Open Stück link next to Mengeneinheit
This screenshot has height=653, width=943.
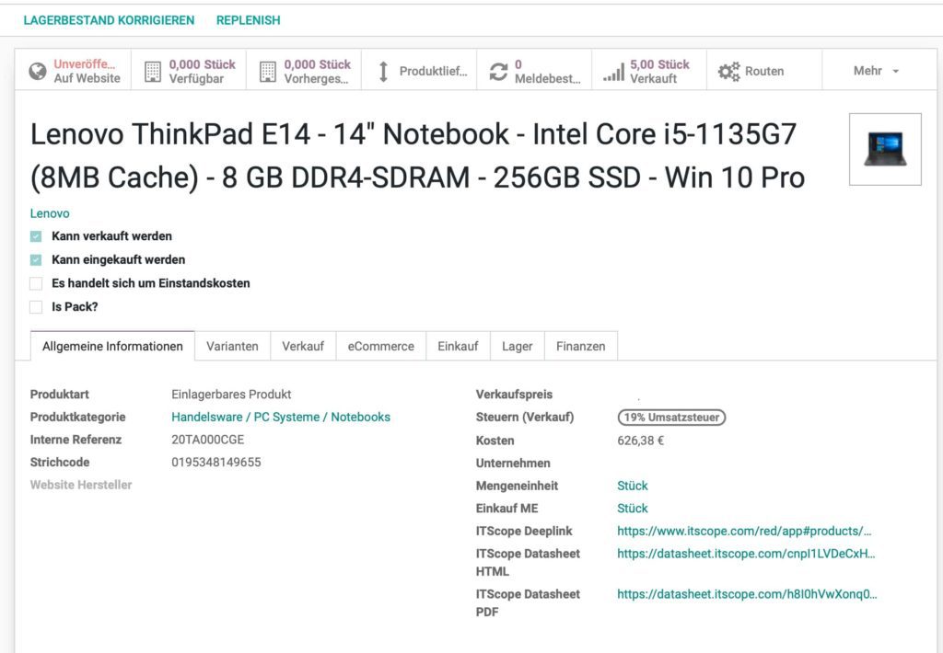click(633, 486)
